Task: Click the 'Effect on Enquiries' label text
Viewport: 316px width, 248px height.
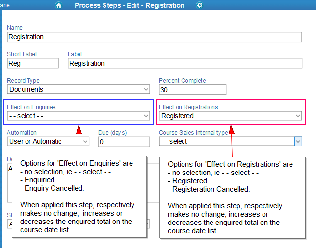Action: [31, 107]
